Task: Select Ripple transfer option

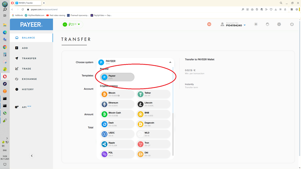Action: click(117, 144)
